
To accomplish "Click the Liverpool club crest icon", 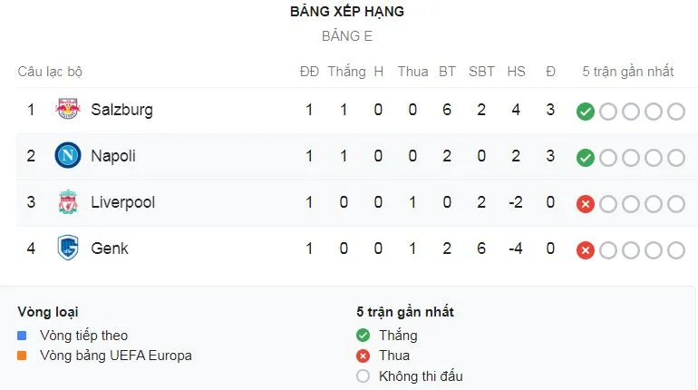I will 67,202.
